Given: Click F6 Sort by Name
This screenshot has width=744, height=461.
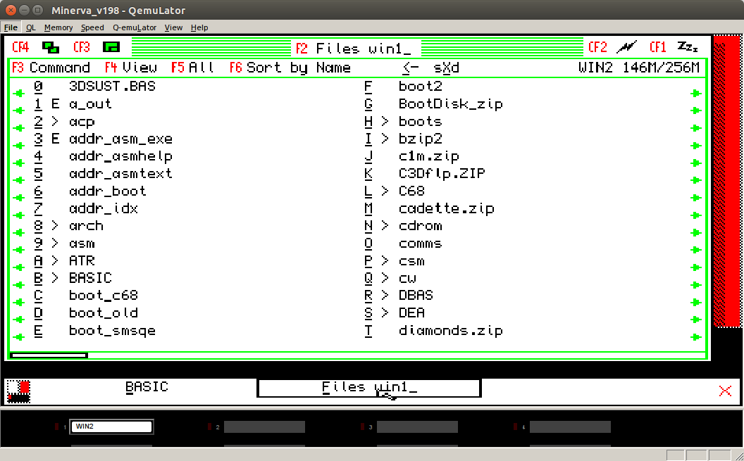Looking at the screenshot, I should 290,68.
